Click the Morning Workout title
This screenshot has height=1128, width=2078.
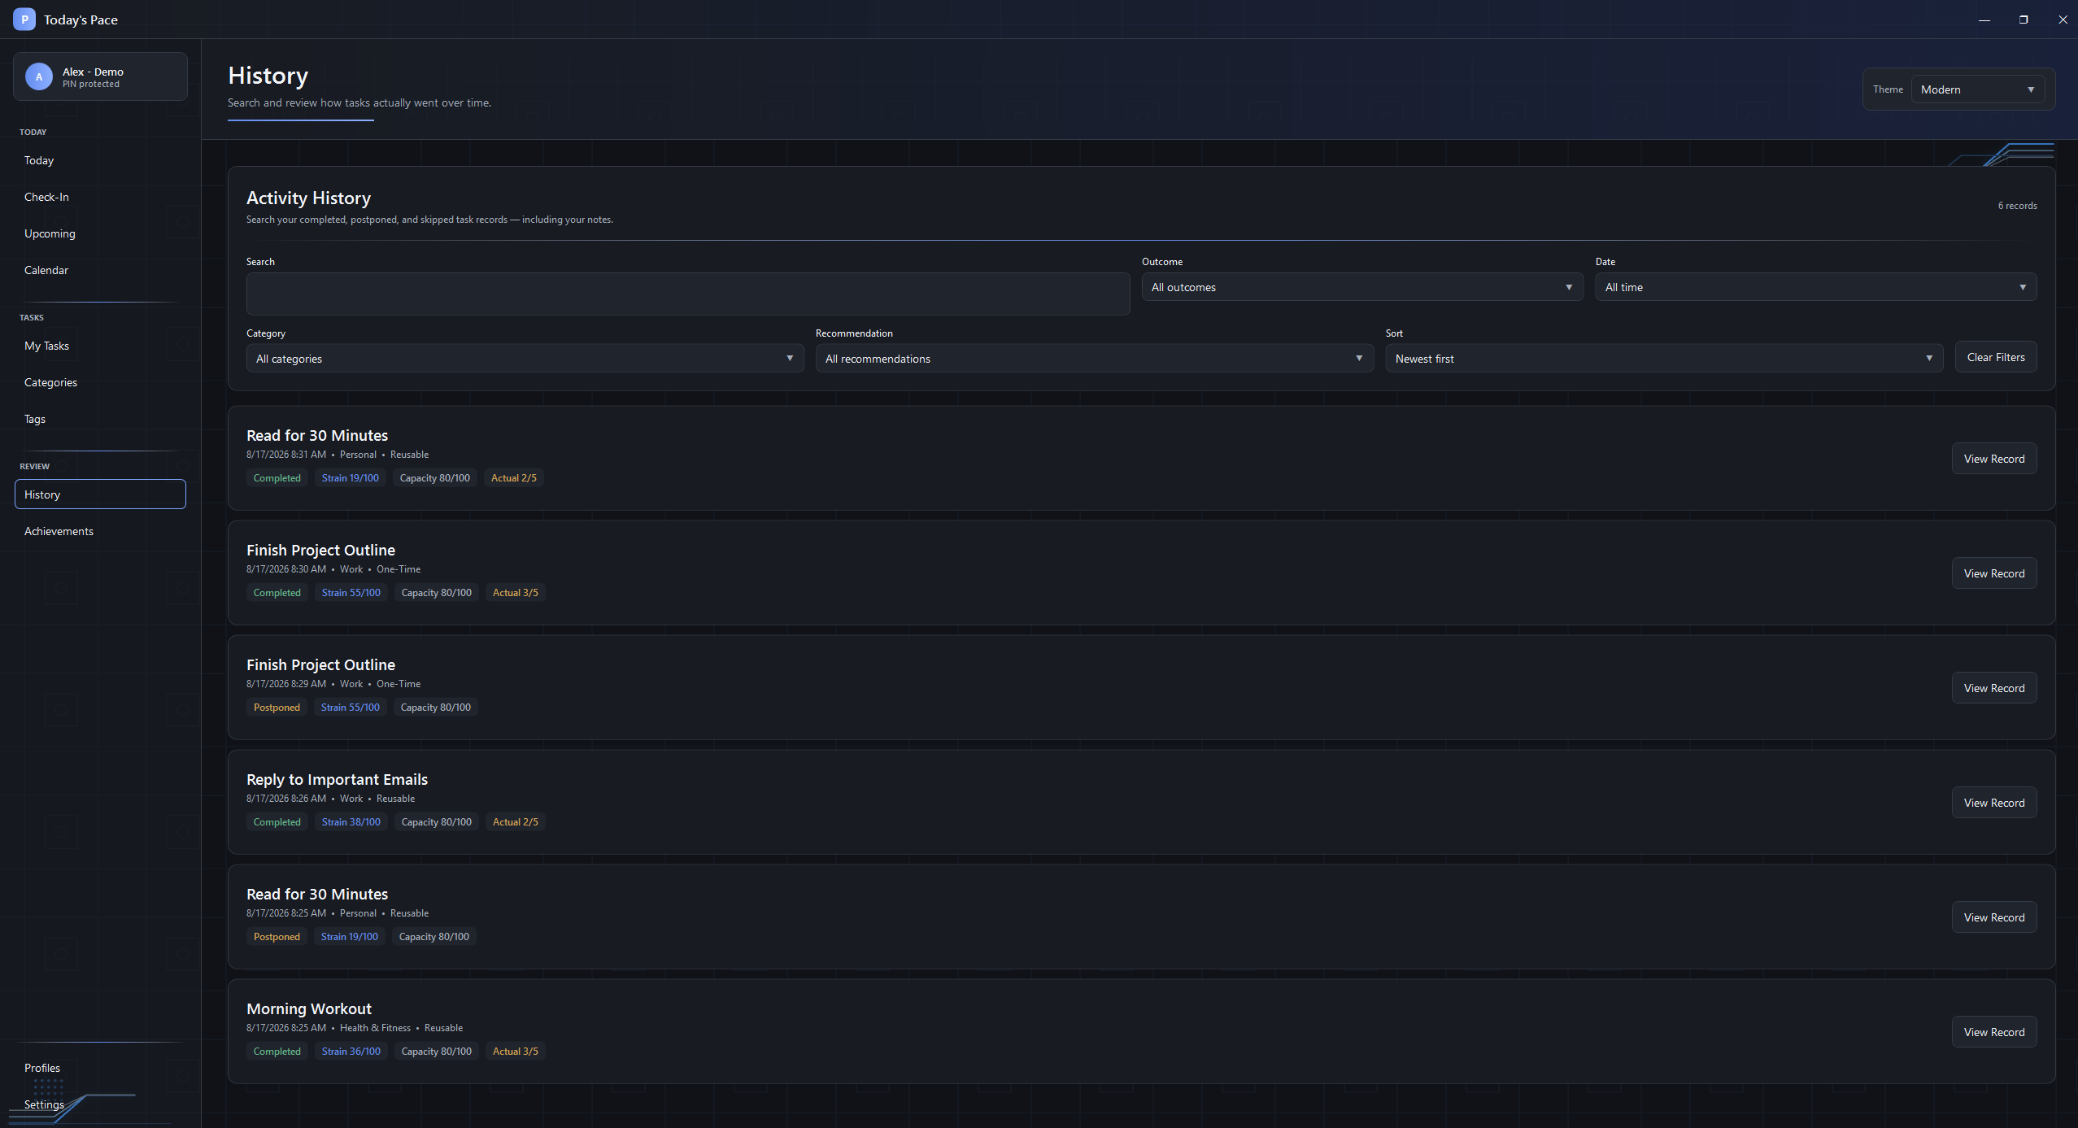309,1009
